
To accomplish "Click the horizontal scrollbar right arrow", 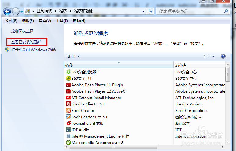I will point(223,147).
